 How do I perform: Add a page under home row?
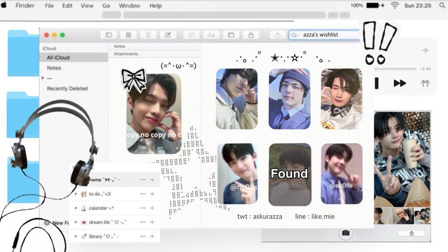click(x=152, y=180)
